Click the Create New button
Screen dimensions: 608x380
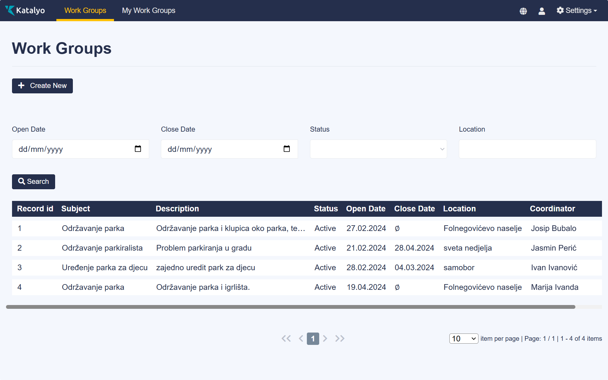point(42,86)
